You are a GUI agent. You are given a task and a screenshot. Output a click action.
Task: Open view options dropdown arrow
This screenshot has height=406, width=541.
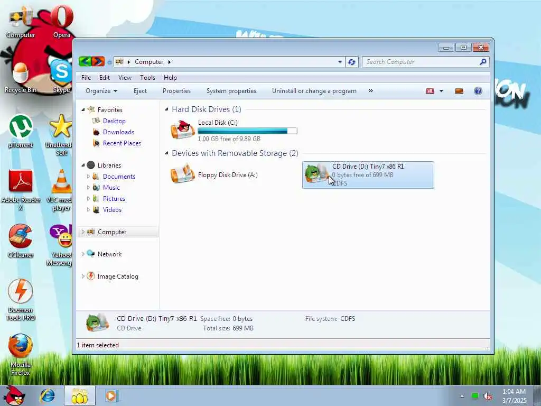[x=441, y=91]
